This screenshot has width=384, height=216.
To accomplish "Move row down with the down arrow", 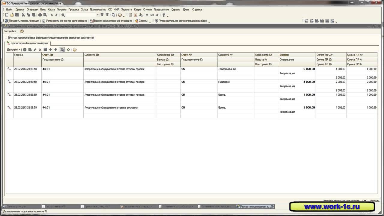I will coord(55,50).
